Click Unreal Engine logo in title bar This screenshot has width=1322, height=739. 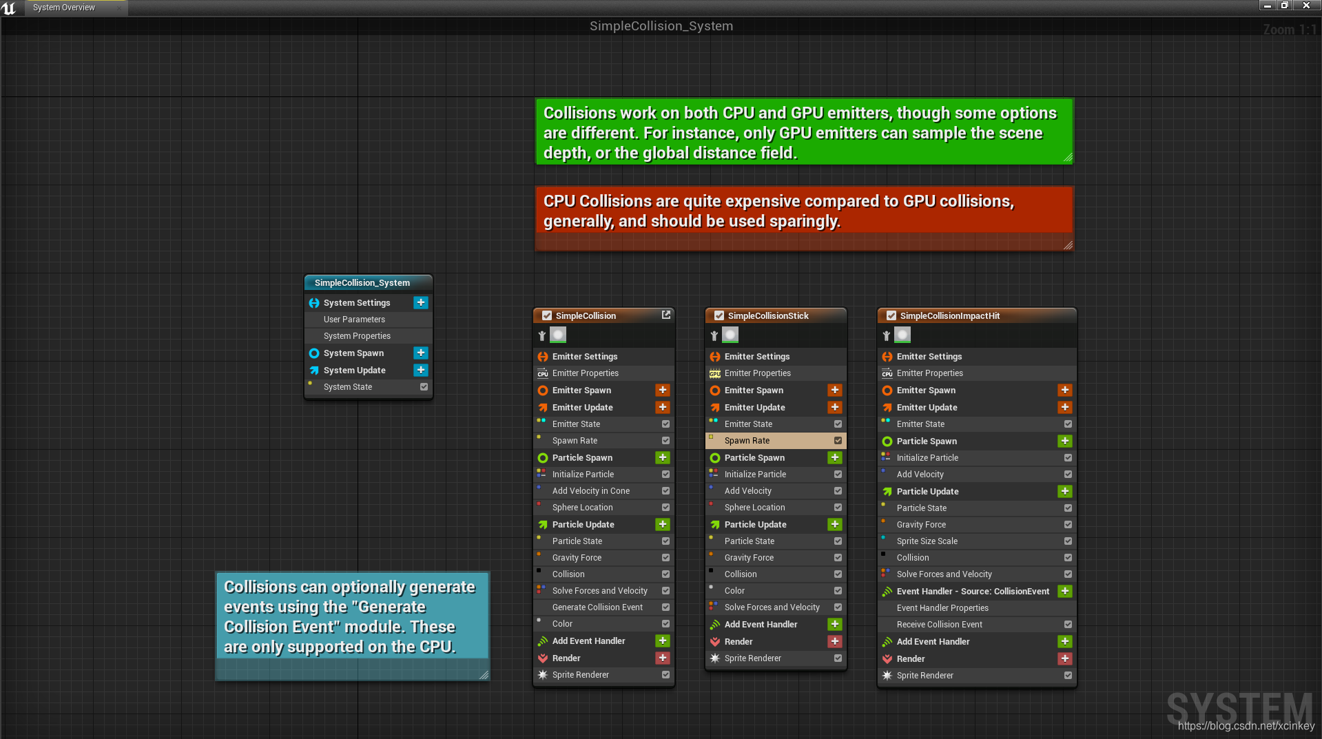point(9,8)
